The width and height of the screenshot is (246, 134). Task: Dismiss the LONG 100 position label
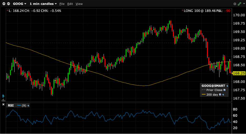pos(182,11)
